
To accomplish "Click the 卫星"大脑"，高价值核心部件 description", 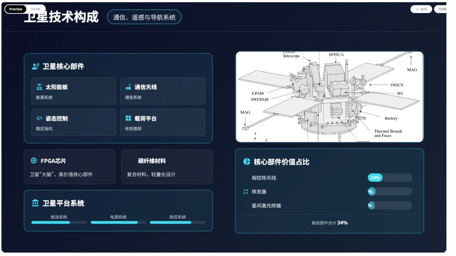I will coord(61,174).
